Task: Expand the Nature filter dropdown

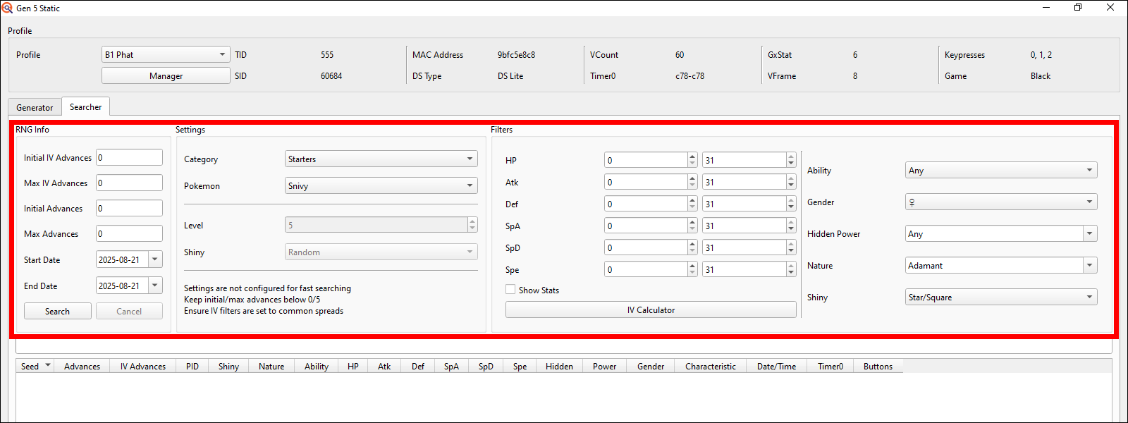Action: point(1090,266)
